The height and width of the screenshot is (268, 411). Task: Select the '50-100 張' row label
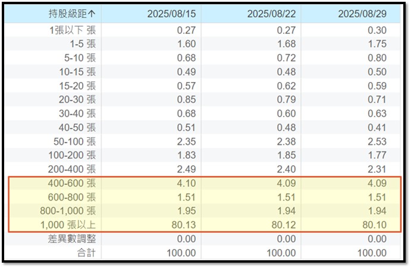pos(75,142)
